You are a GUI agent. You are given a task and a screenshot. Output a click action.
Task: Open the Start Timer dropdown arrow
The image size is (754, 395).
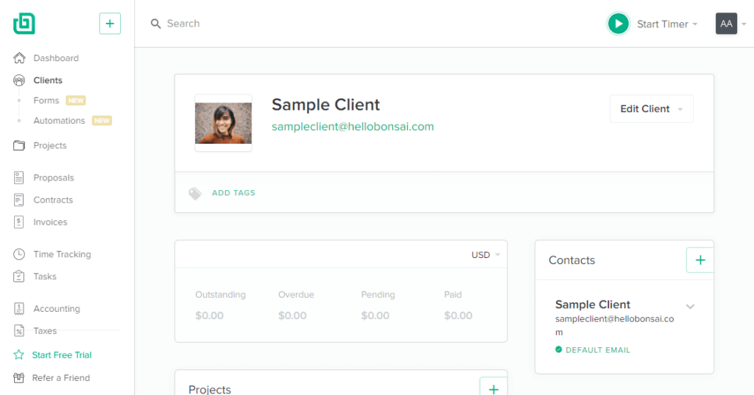[695, 24]
